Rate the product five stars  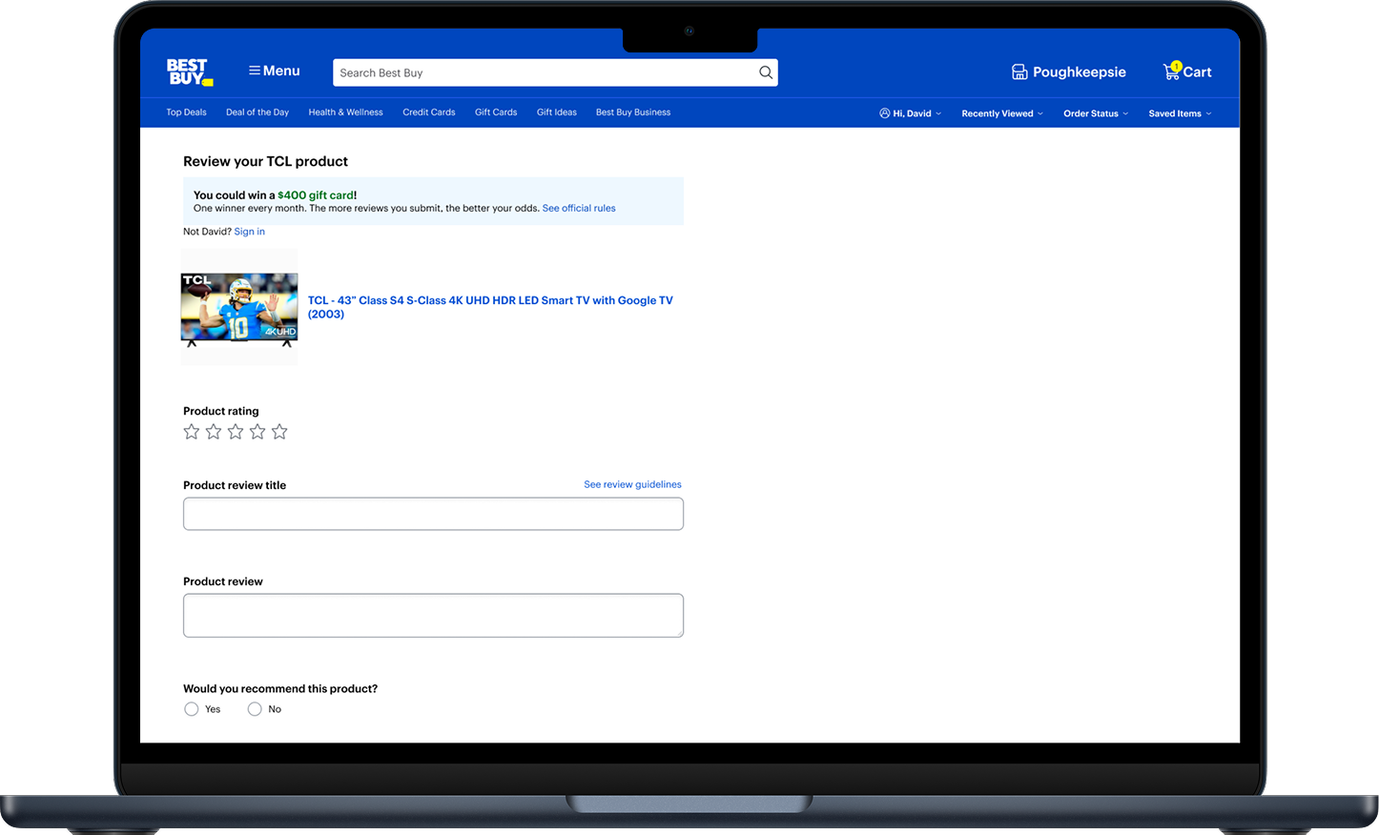pyautogui.click(x=279, y=432)
